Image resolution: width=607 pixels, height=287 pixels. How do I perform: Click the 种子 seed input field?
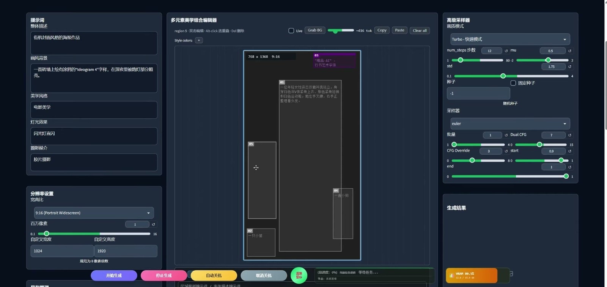(x=478, y=93)
